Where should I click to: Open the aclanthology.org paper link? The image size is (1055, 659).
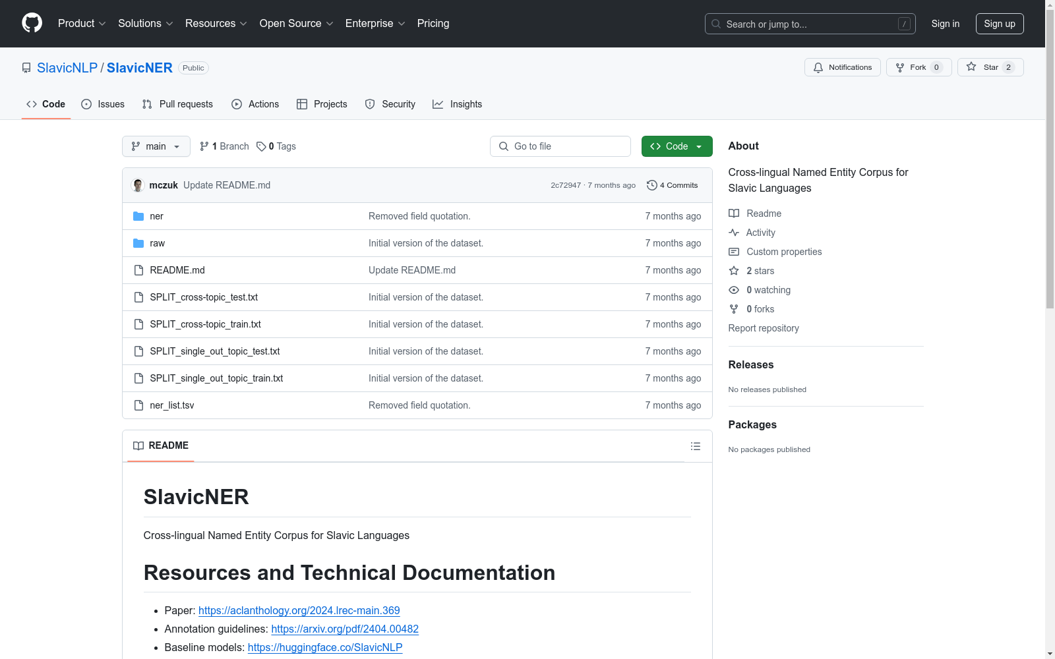click(x=299, y=610)
